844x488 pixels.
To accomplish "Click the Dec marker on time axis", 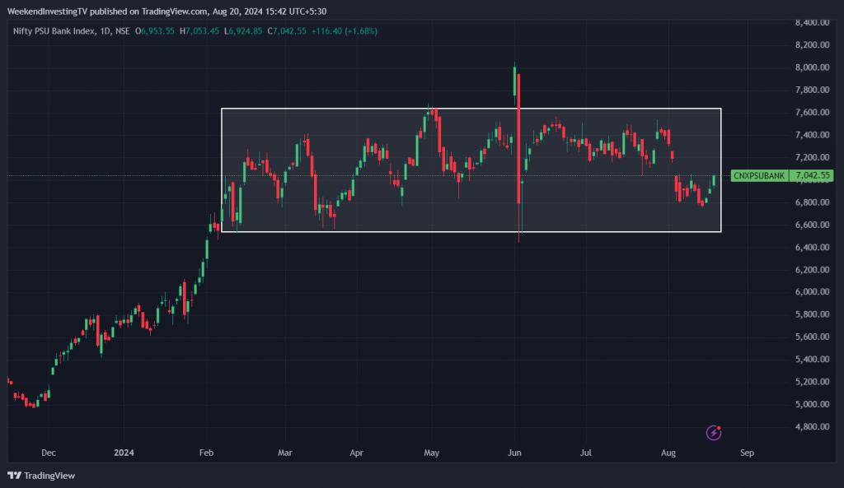I will click(49, 453).
